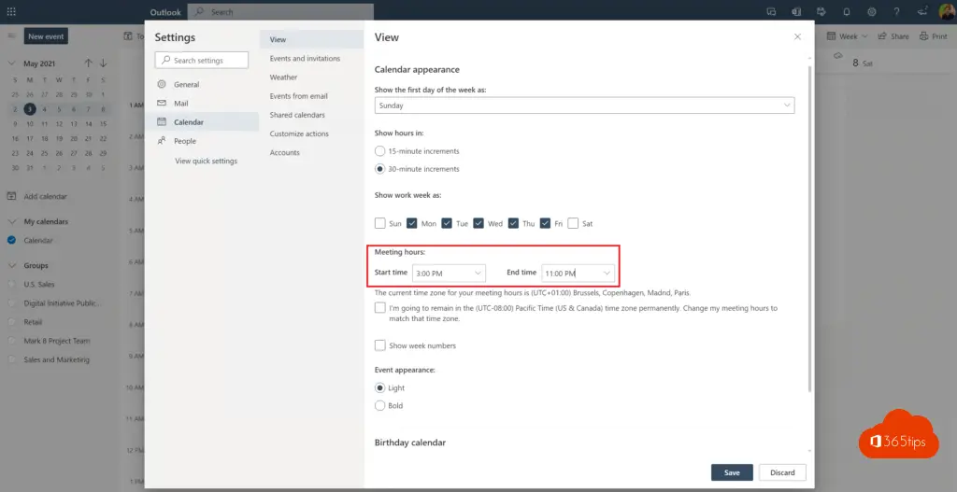The height and width of the screenshot is (492, 957).
Task: Select 15-minute increments radio button
Action: pos(379,150)
